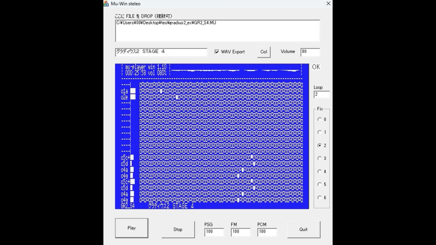Viewport: 436px width, 245px height.
Task: Click the Volume label
Action: click(x=288, y=51)
